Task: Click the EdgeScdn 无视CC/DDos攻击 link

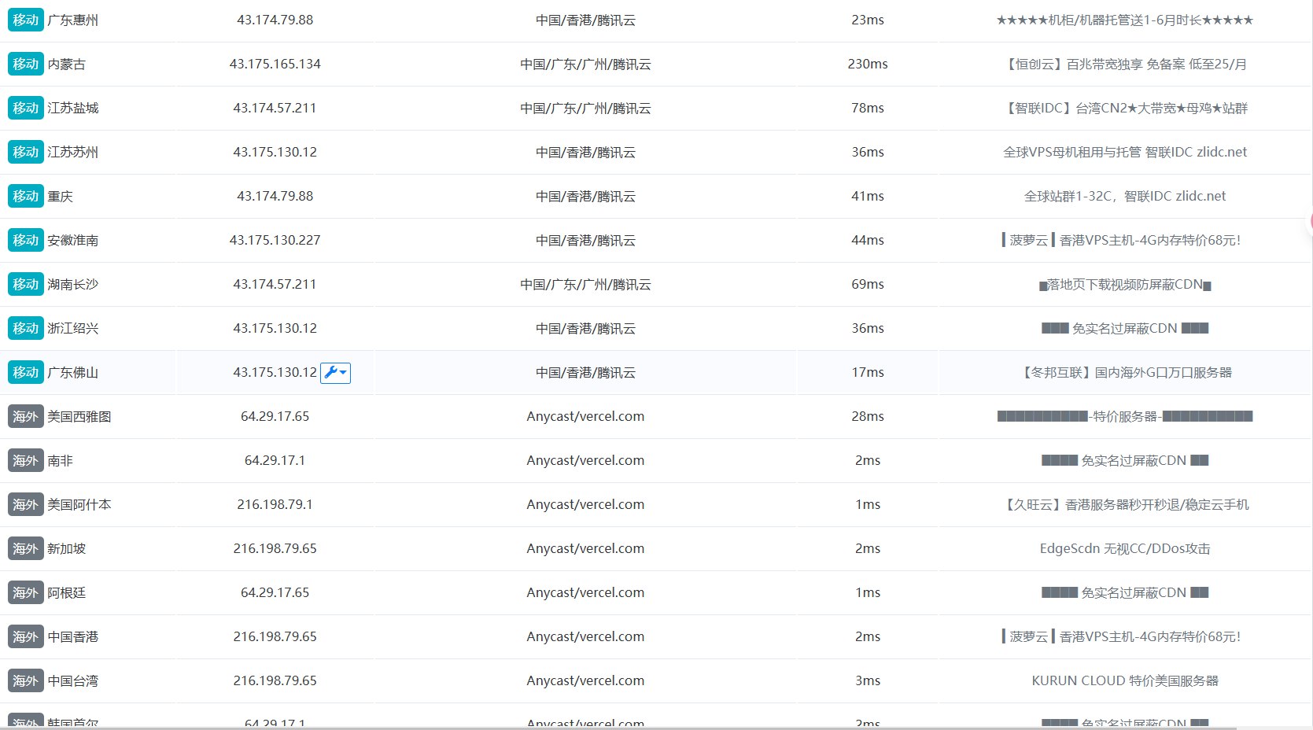Action: click(x=1125, y=549)
